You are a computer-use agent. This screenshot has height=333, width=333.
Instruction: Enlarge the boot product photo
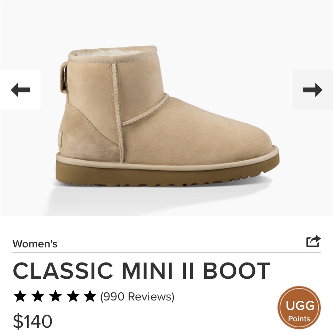(x=166, y=117)
